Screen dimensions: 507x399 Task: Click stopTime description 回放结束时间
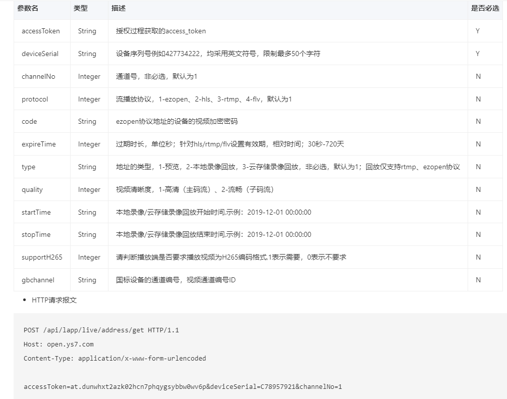(214, 235)
